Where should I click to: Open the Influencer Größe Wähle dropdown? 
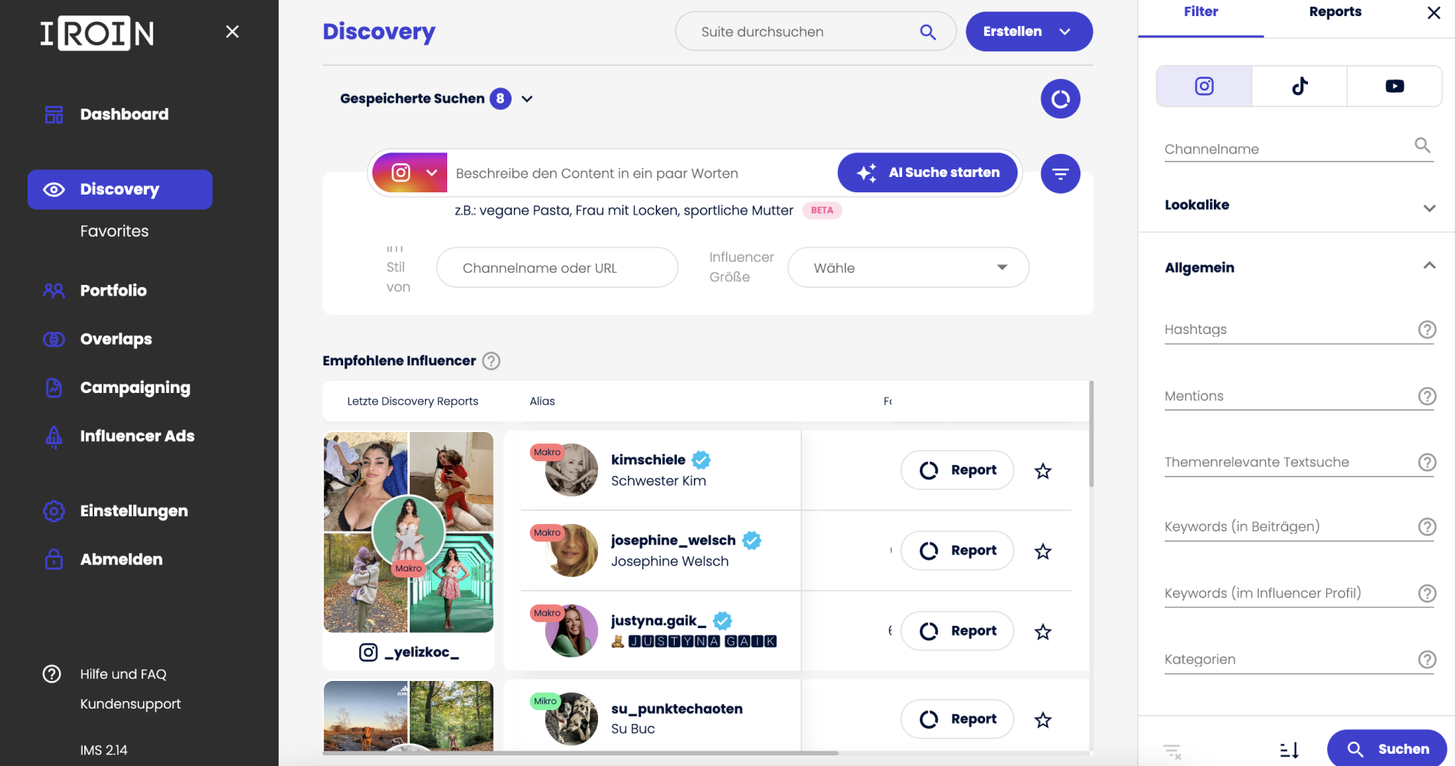pos(908,267)
